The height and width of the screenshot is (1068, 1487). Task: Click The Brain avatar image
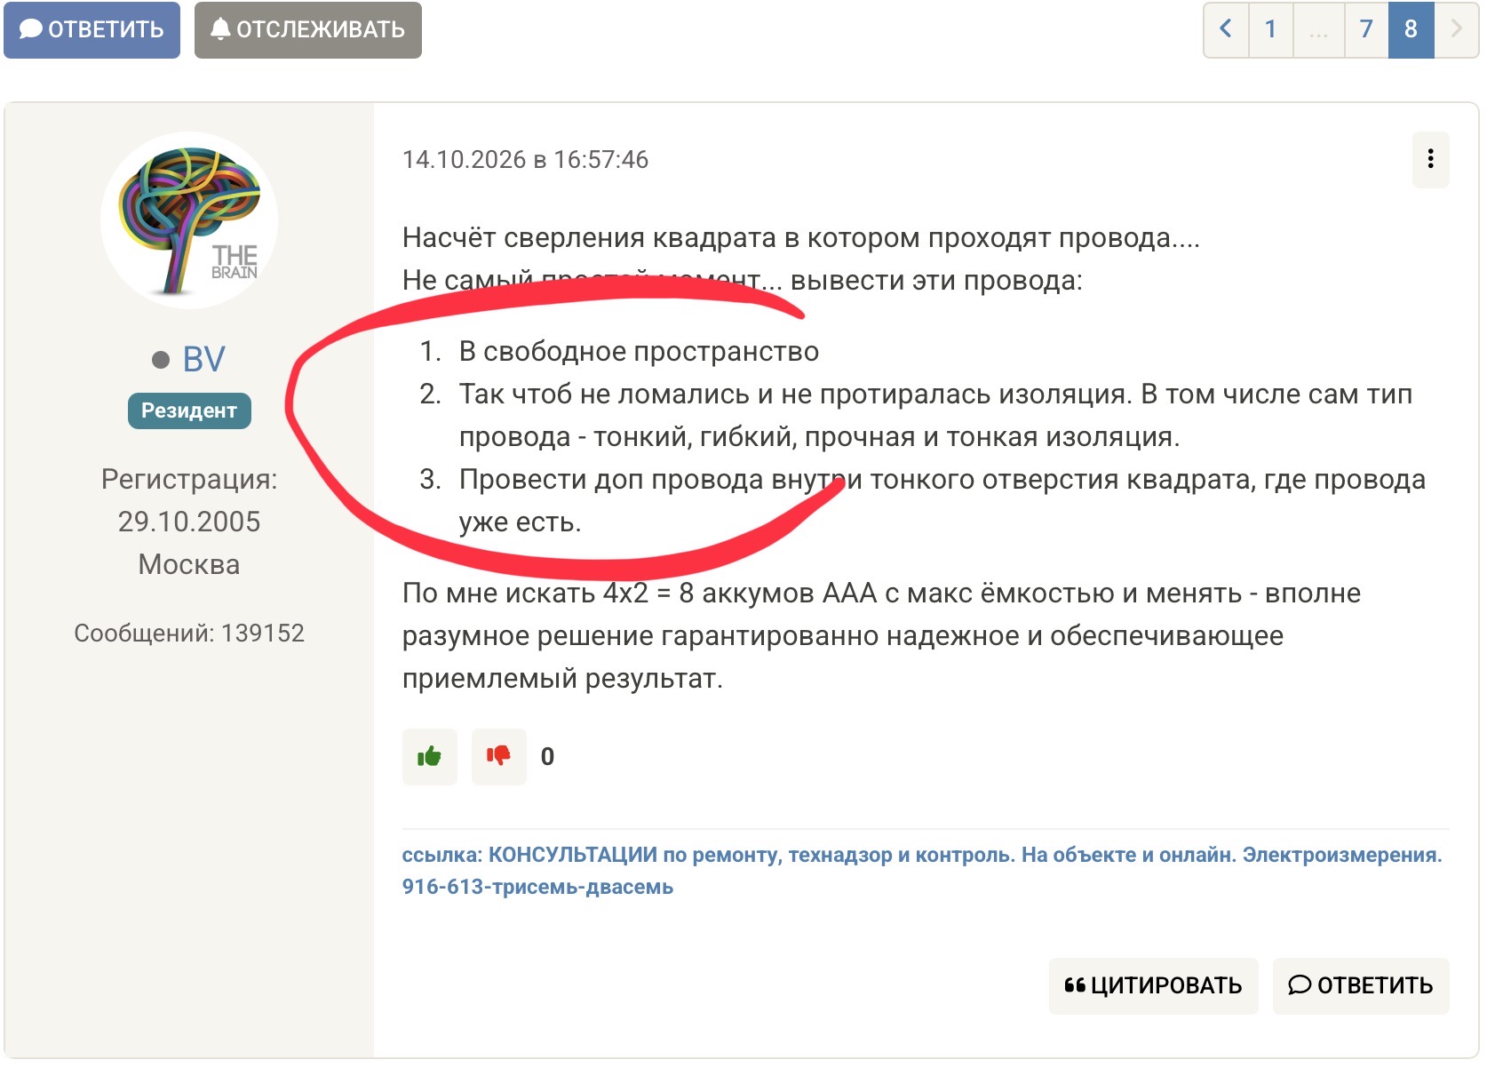click(189, 220)
